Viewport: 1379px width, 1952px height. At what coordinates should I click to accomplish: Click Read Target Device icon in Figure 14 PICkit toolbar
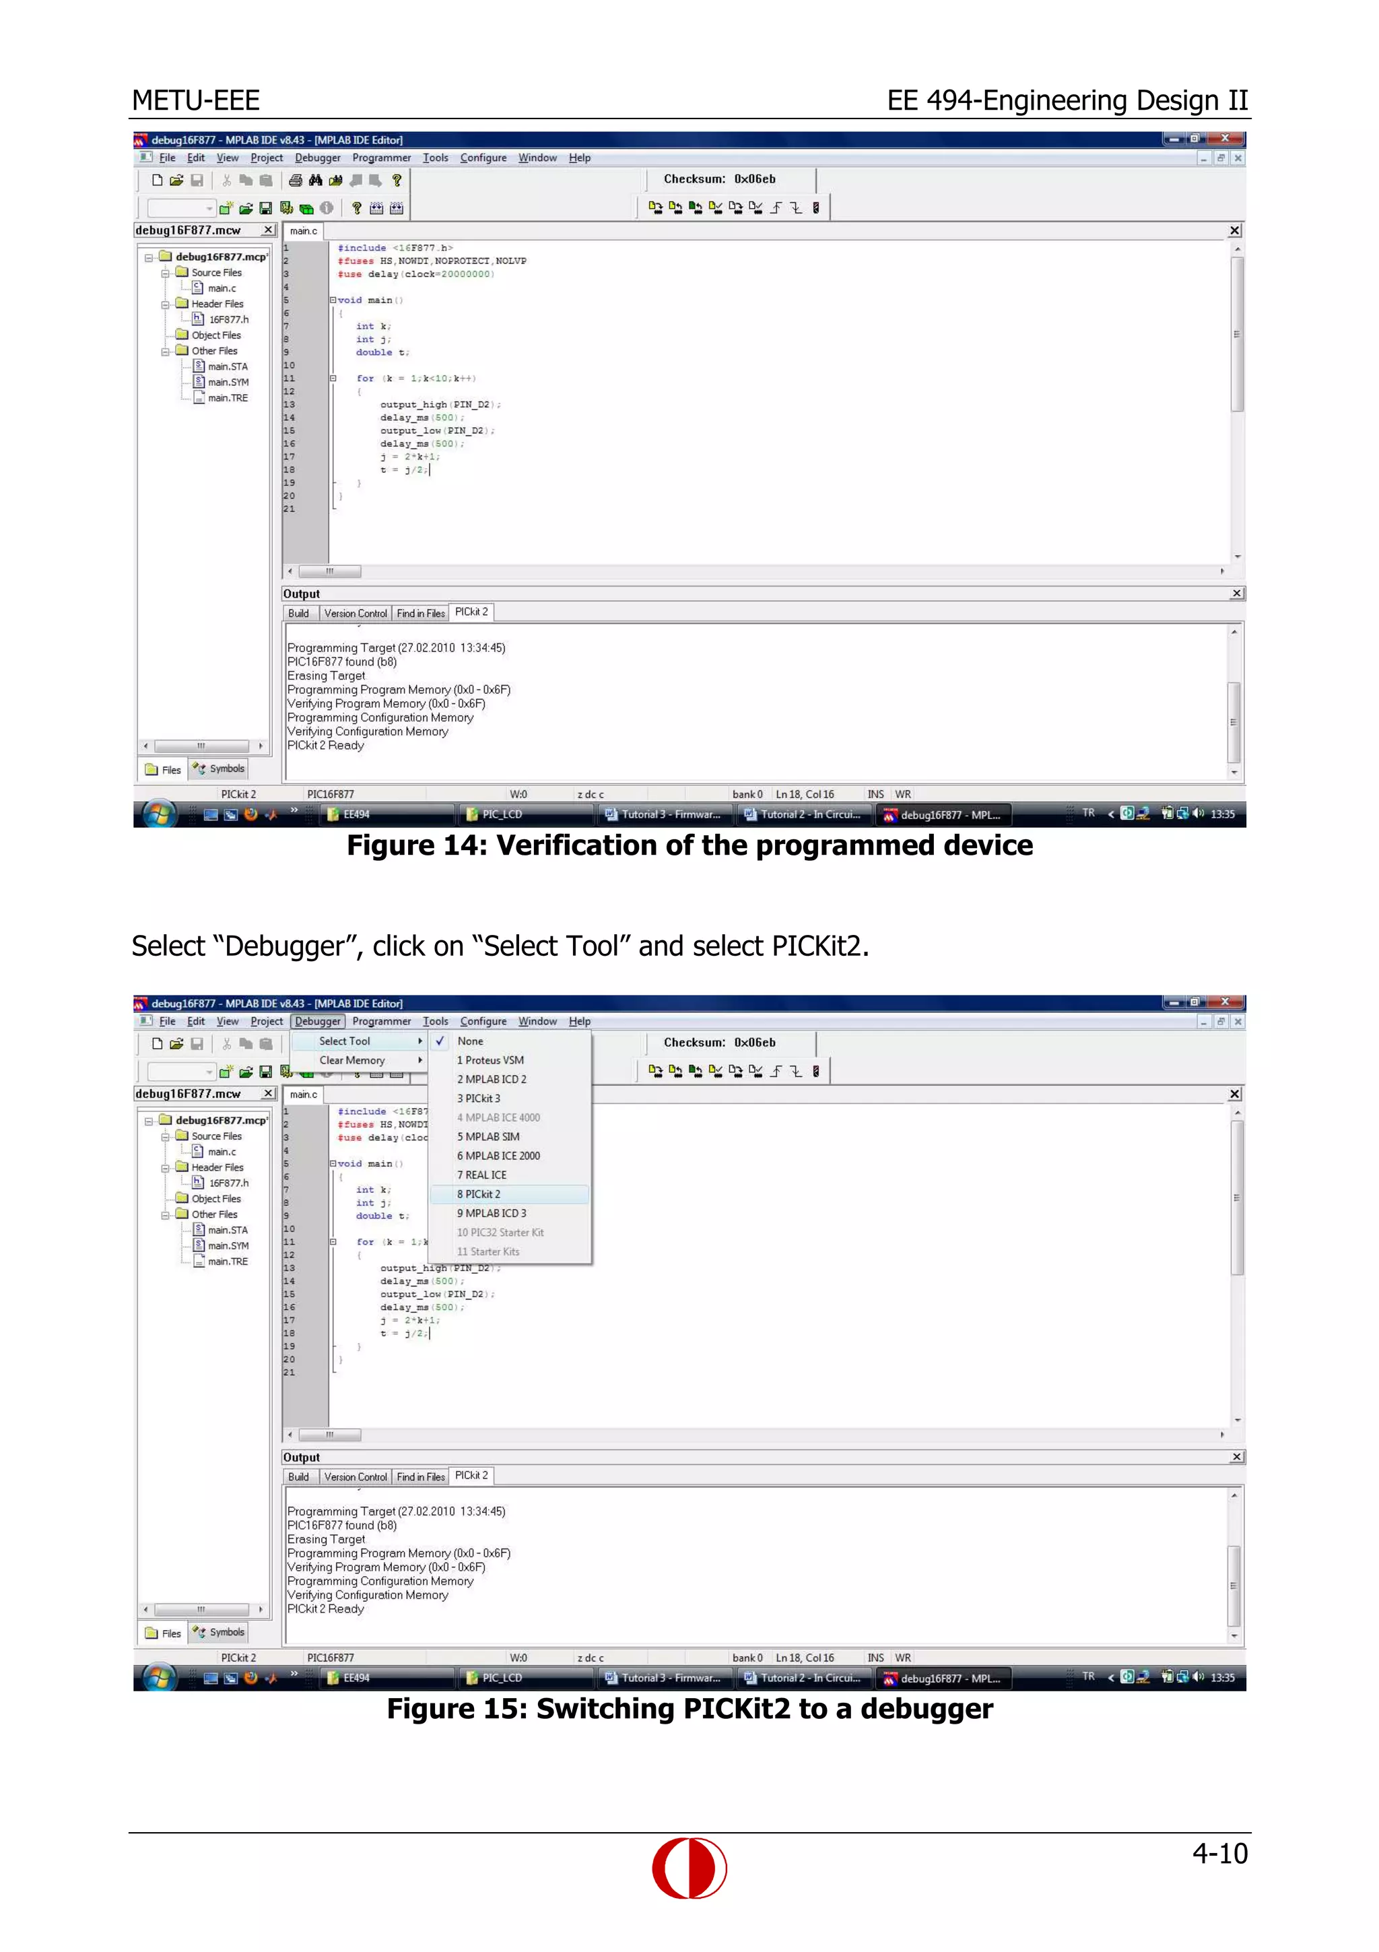pyautogui.click(x=675, y=207)
